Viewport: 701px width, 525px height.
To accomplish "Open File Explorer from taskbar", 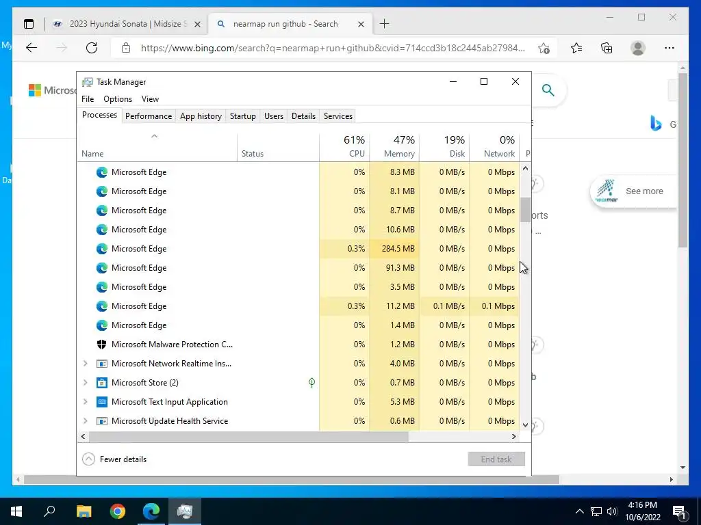I will pos(84,511).
